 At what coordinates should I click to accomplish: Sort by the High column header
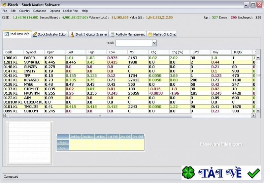point(96,52)
